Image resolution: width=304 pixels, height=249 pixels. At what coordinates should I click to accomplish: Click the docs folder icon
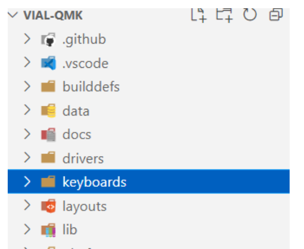48,135
